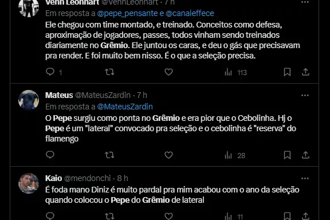
Task: Open Kaio's profile picture
Action: pyautogui.click(x=29, y=183)
